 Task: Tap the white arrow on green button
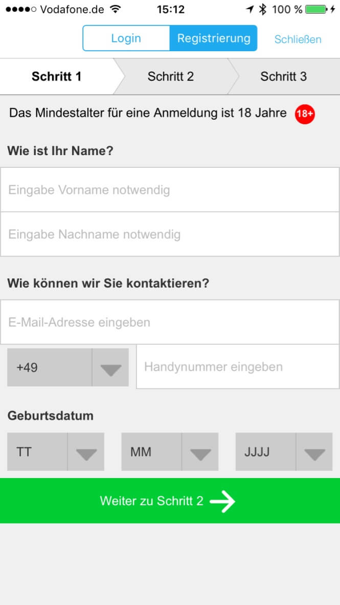click(x=222, y=501)
